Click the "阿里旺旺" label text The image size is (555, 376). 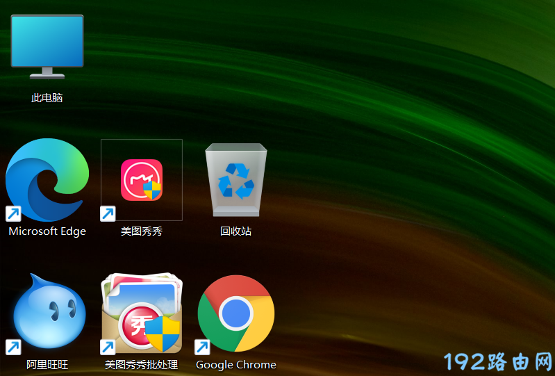pos(47,365)
